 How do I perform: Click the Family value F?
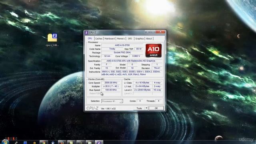click(107, 65)
